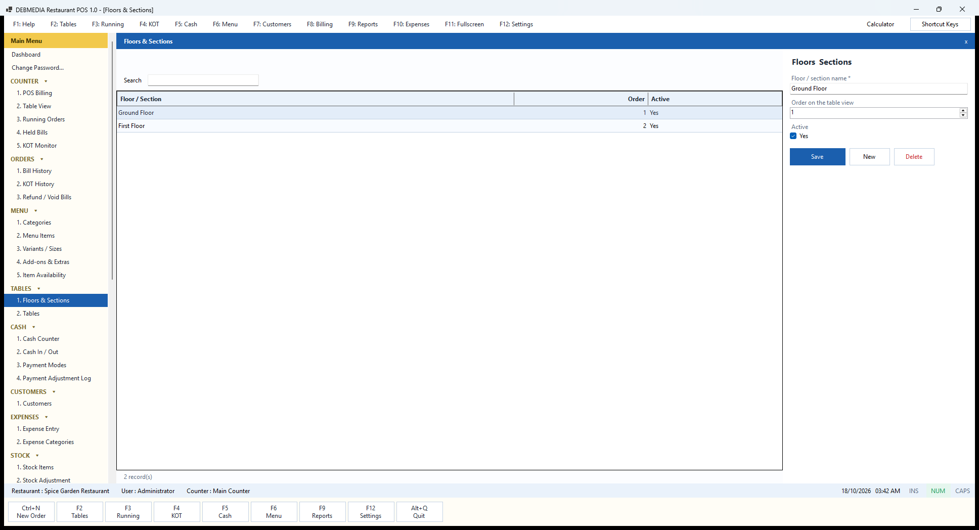979x530 pixels.
Task: Decrease the table view order spinner
Action: [x=963, y=115]
